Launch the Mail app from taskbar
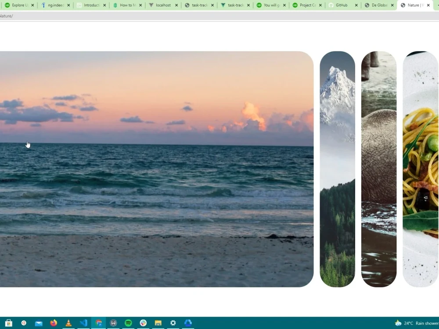The image size is (439, 329). click(39, 323)
